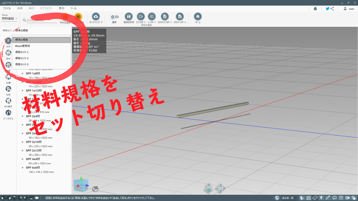Open the 表示 menu
Image resolution: width=358 pixels, height=201 pixels.
coord(62,8)
